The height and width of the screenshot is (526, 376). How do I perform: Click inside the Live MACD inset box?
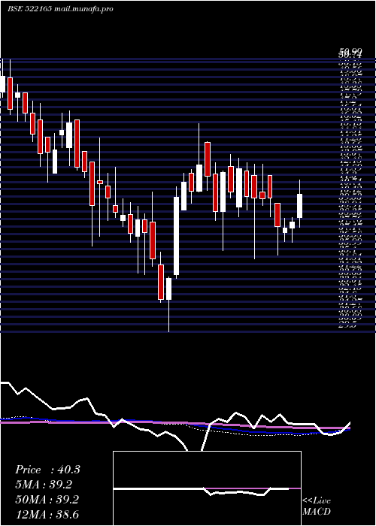[207, 488]
